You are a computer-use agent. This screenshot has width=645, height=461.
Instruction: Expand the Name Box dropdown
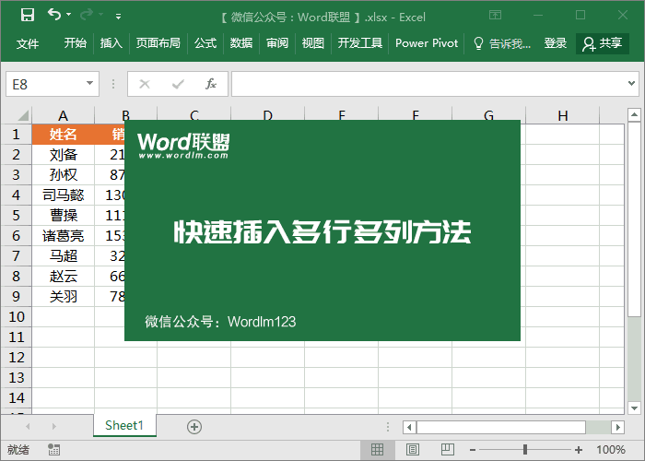point(89,84)
